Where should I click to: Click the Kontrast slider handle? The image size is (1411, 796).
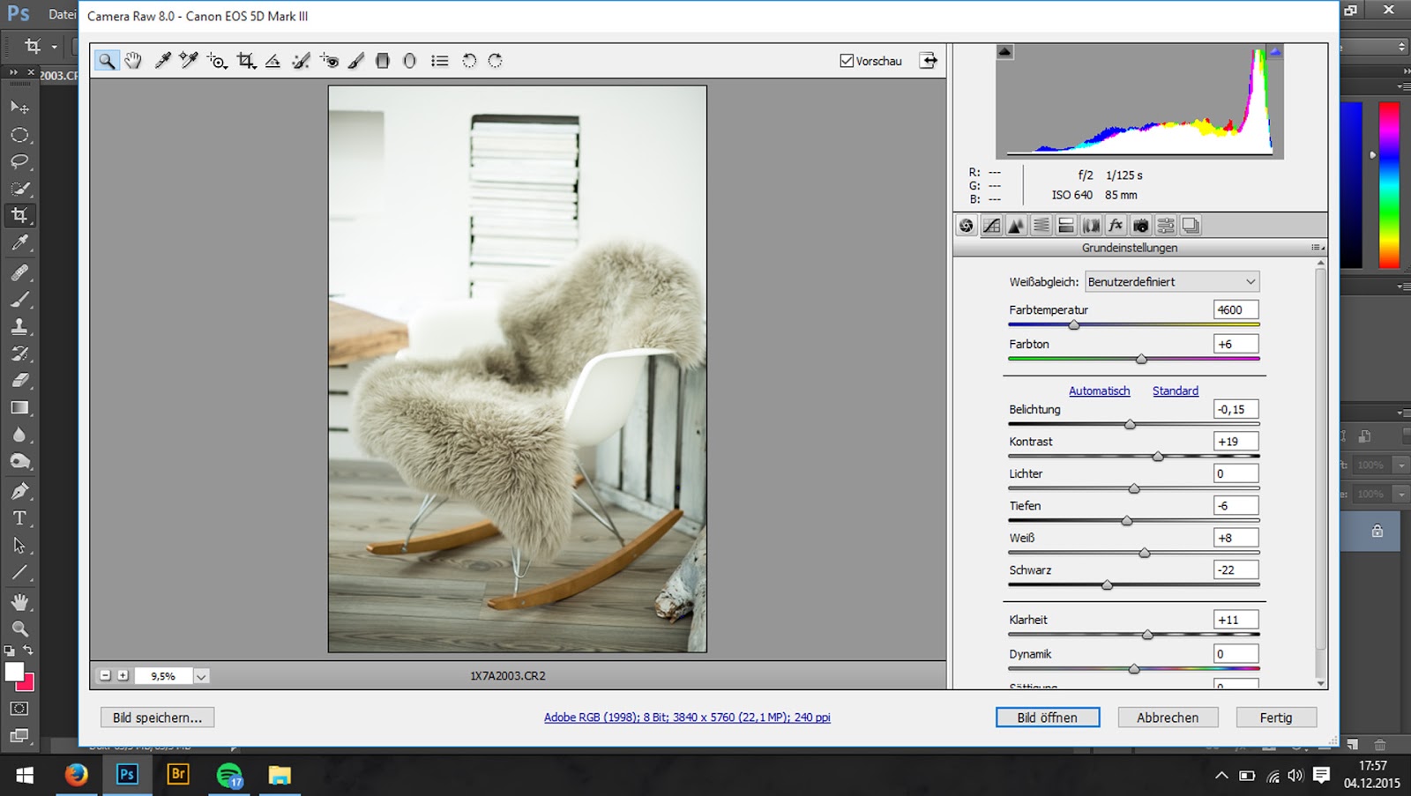pos(1158,457)
